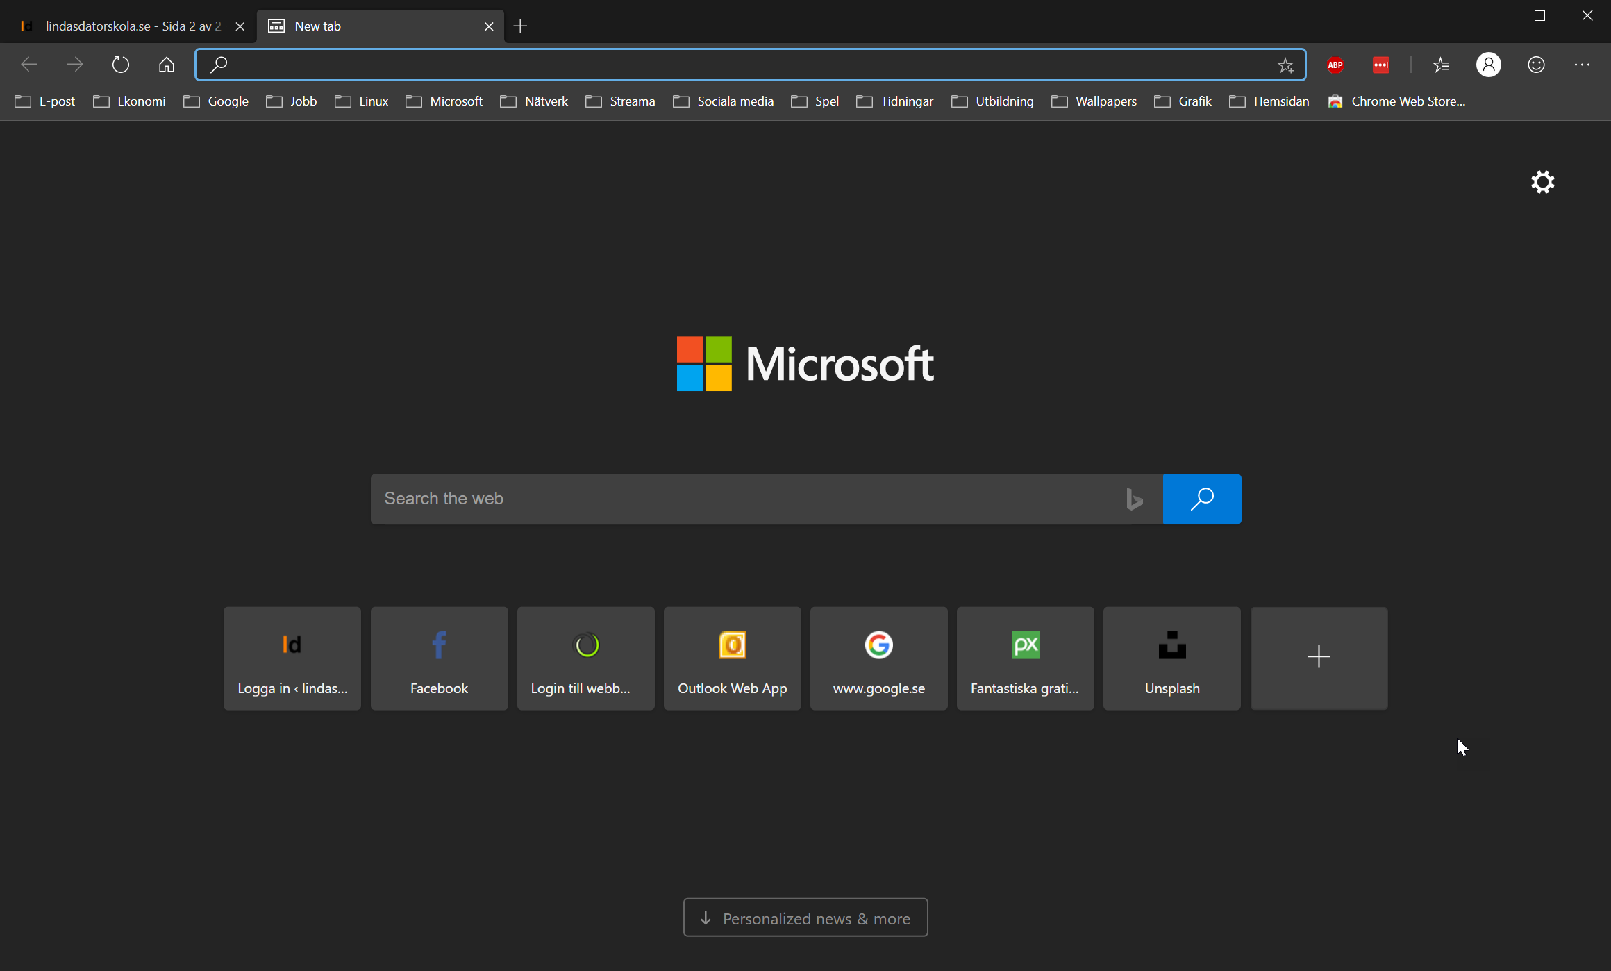Open the red password manager extension icon

1381,65
